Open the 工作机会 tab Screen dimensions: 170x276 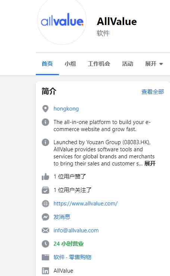[x=99, y=64]
